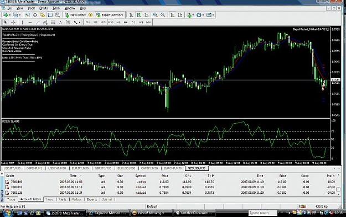Viewport: 346px width, 217px height.
Task: Click the Account History vertical scrollbar
Action: 338,185
